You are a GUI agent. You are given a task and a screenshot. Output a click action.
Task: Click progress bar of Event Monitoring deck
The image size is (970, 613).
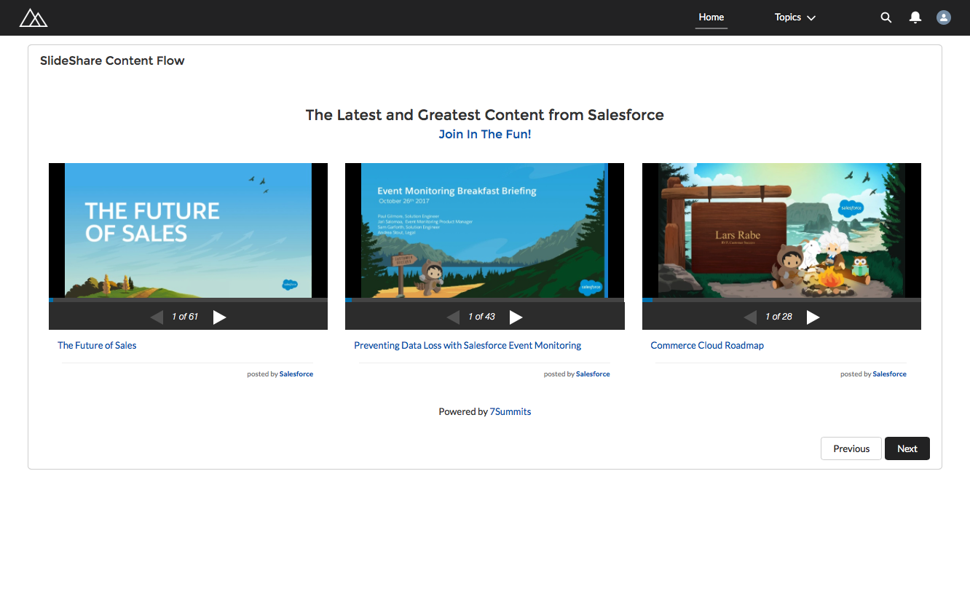484,300
